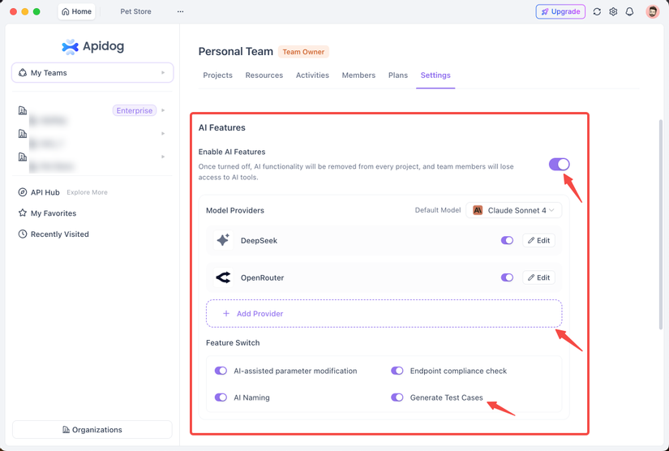Expand the My Teams selector

[92, 73]
